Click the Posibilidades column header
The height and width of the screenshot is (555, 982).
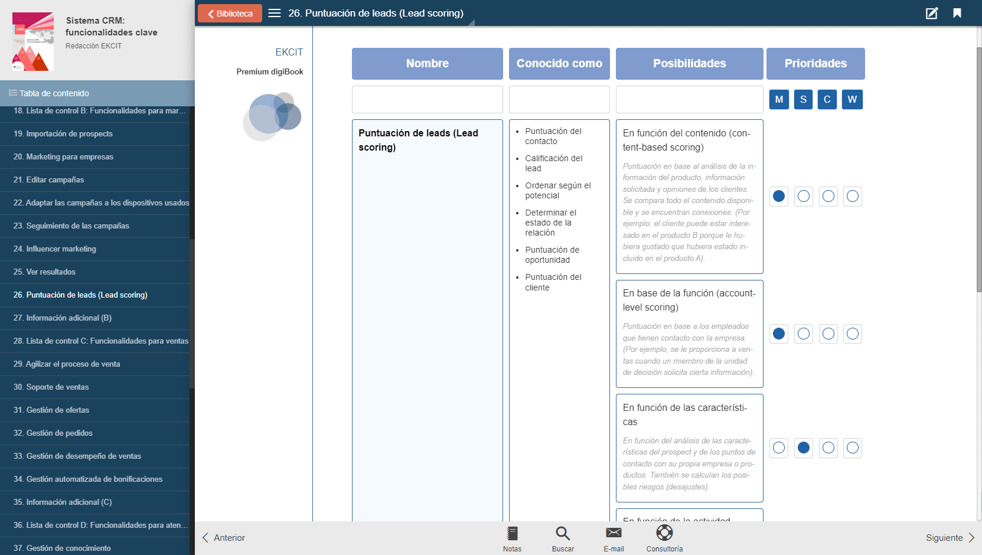[690, 63]
